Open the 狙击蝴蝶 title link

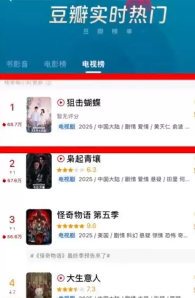pyautogui.click(x=84, y=103)
